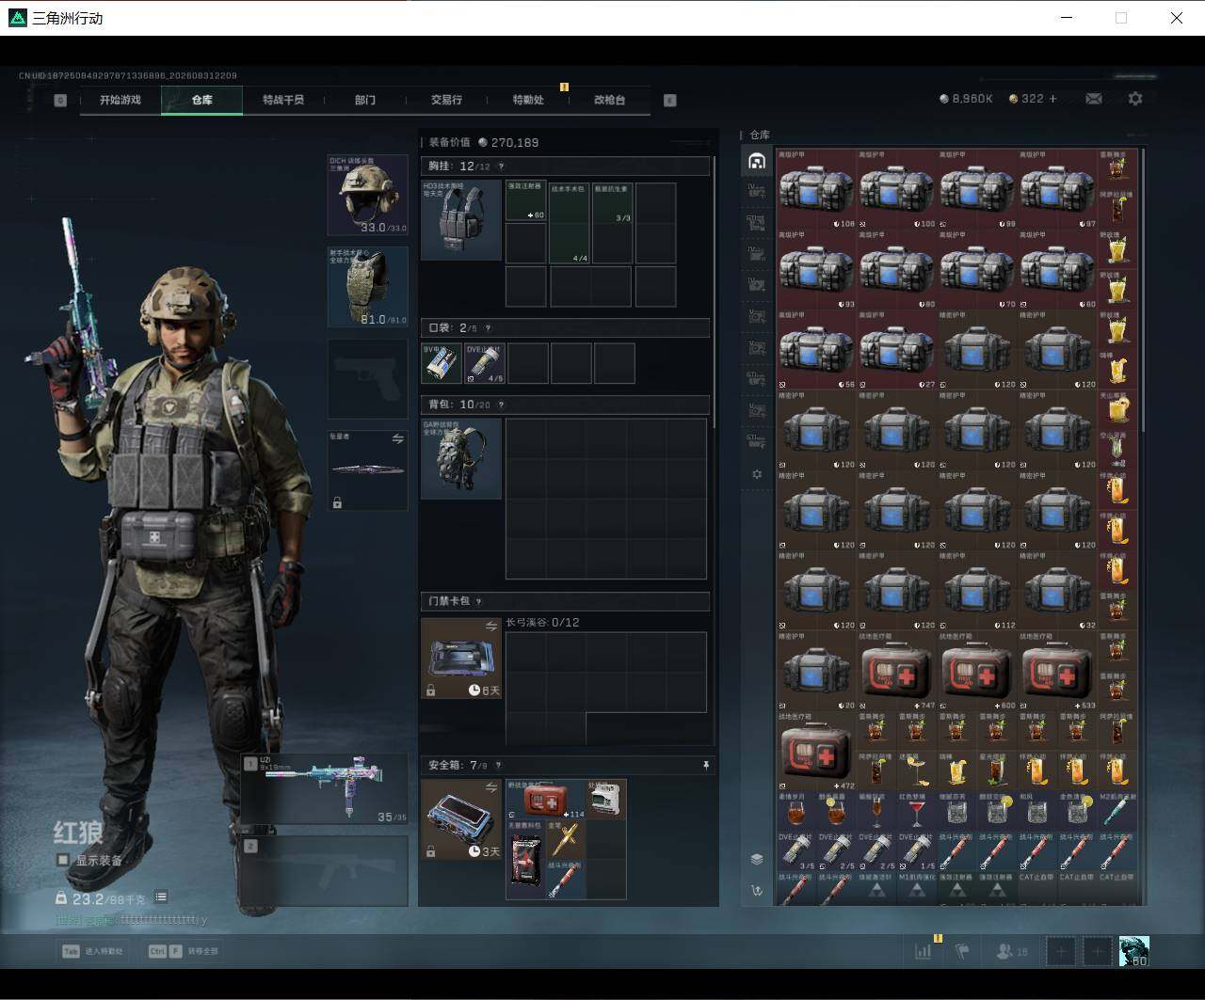The height and width of the screenshot is (1000, 1205).
Task: Select the DVE painkillers showing 3/5
Action: click(796, 851)
